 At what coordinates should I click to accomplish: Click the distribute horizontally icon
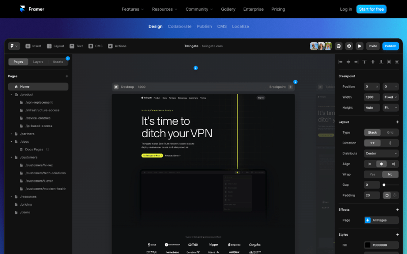(x=389, y=61)
